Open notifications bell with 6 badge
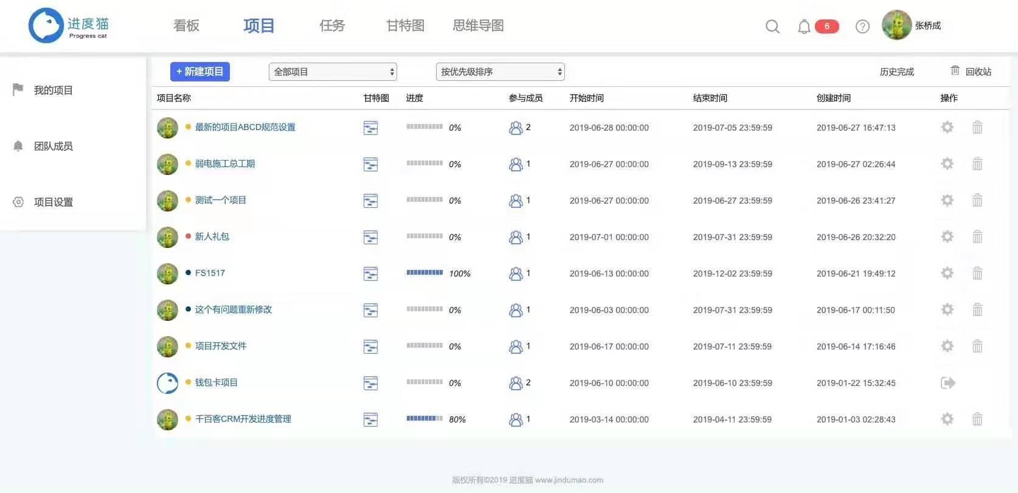 tap(804, 26)
